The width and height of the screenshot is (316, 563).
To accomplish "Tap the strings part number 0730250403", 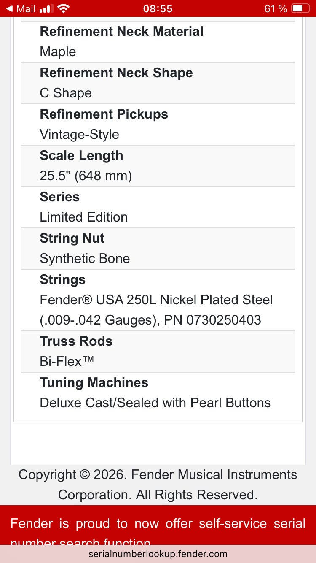I will tap(223, 320).
